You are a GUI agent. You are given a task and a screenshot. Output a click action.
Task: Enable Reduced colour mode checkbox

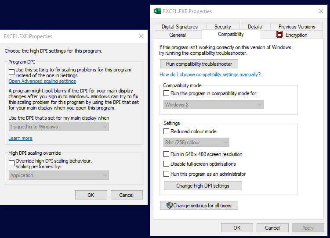166,131
